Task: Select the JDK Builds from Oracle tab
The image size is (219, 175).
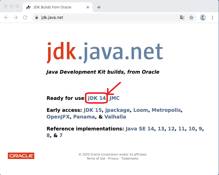Action: (x=55, y=7)
